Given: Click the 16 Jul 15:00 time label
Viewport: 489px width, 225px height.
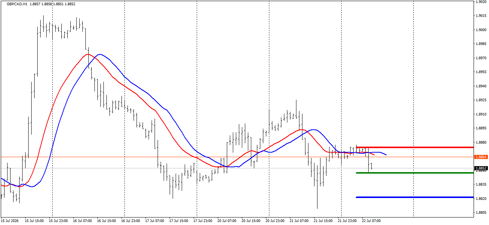Looking at the screenshot, I should (x=106, y=221).
